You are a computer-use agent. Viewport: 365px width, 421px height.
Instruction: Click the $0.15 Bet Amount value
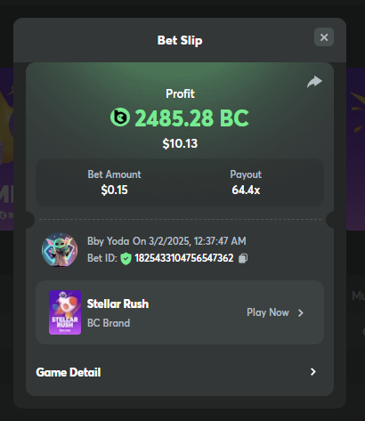pos(114,190)
